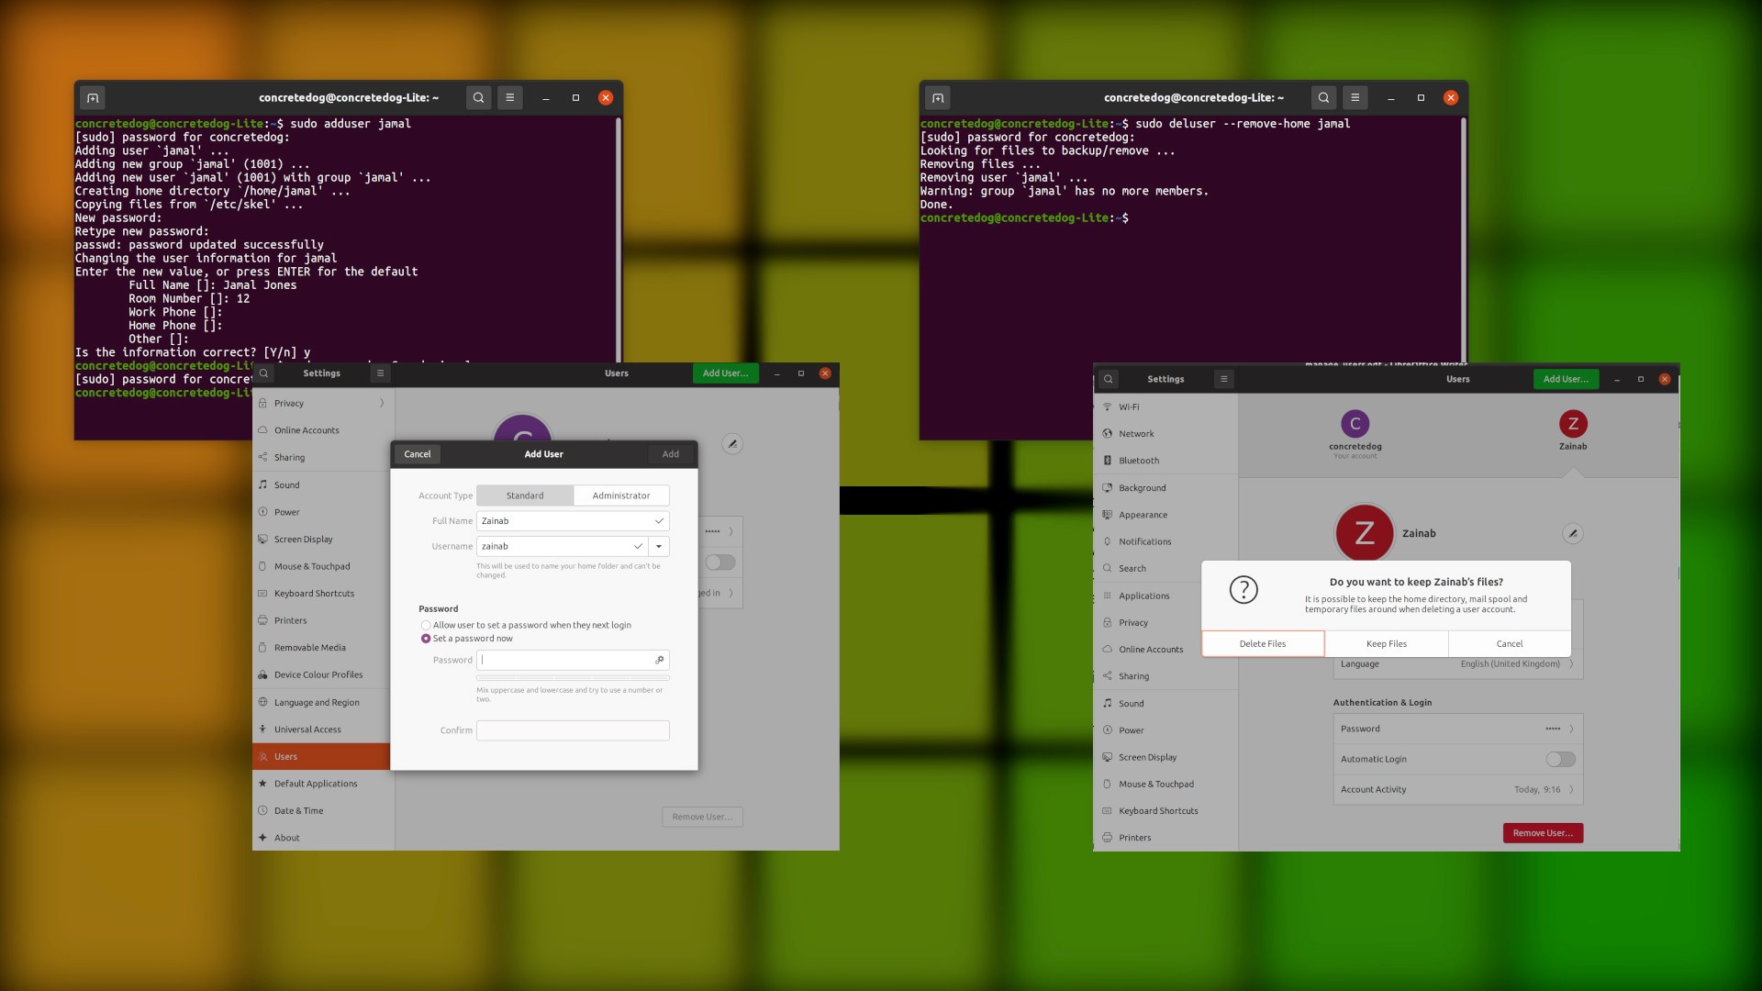The width and height of the screenshot is (1762, 991).
Task: Enable Allow user to set password option
Action: coord(425,626)
